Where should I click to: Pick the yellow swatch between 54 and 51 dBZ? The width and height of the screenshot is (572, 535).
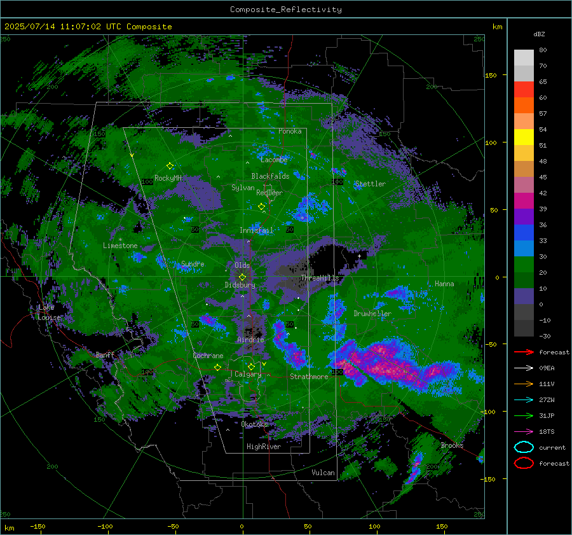click(524, 137)
